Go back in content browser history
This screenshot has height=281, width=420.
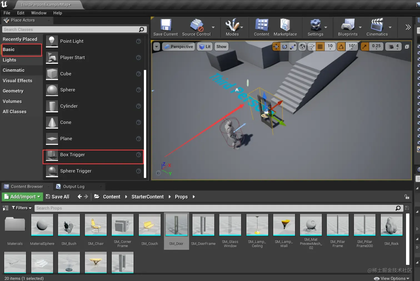pos(80,196)
